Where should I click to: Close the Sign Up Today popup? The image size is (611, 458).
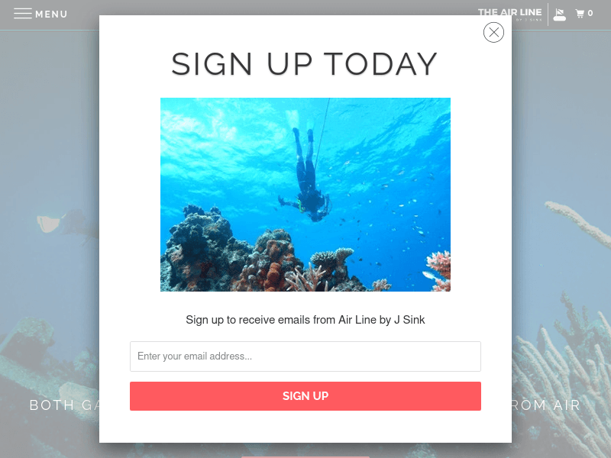point(493,32)
